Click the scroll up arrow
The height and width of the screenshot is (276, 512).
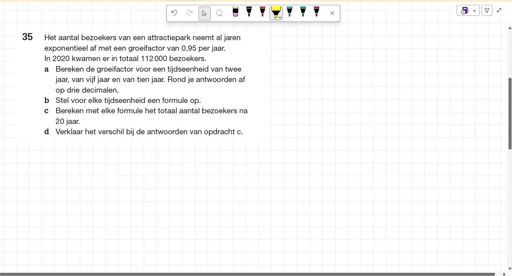click(x=510, y=28)
